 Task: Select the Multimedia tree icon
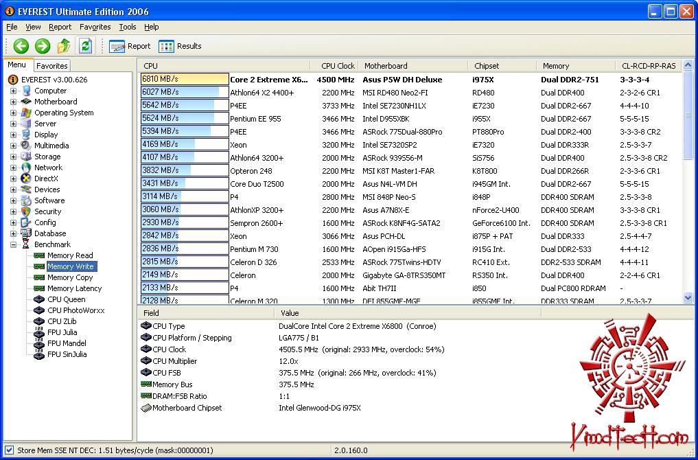pyautogui.click(x=26, y=146)
